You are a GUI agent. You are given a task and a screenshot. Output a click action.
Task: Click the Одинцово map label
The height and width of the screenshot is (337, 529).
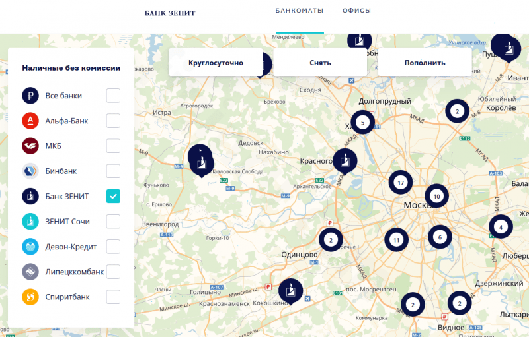300,255
